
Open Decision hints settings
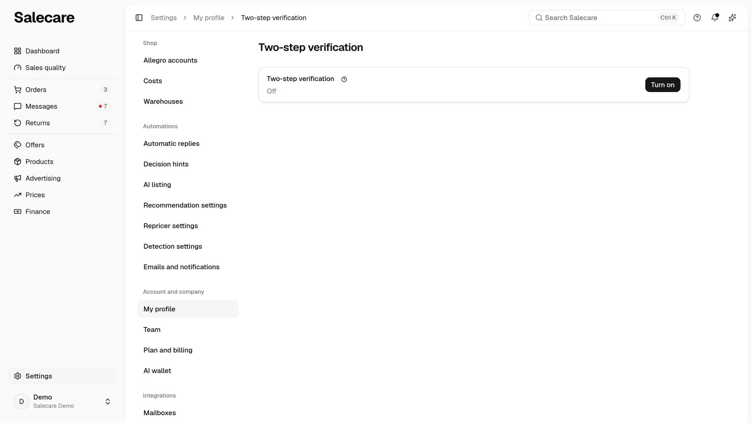click(188, 164)
